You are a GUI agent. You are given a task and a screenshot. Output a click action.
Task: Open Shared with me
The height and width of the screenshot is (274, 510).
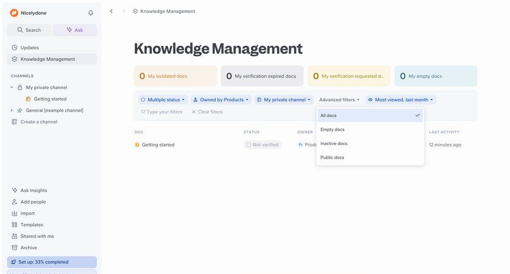[x=37, y=236]
